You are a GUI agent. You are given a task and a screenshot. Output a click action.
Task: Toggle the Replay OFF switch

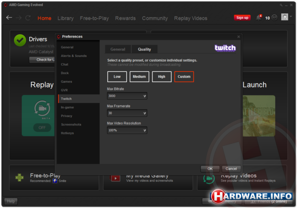point(42,127)
